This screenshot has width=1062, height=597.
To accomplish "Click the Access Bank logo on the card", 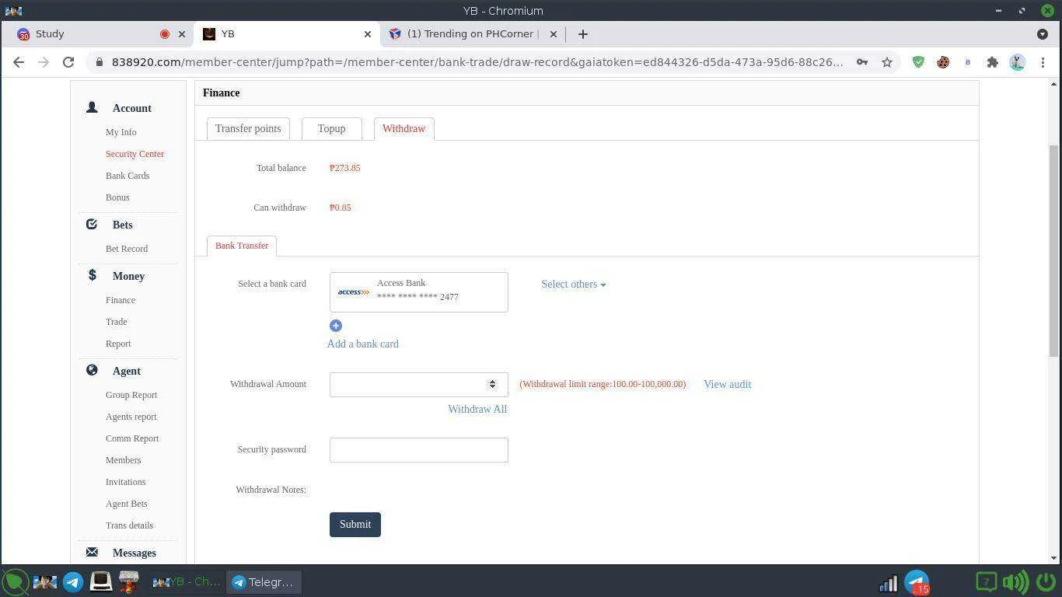I will [354, 292].
